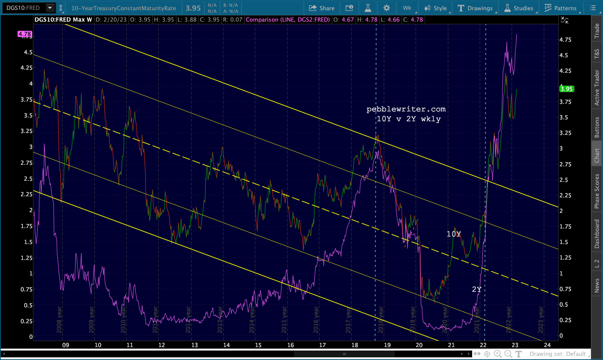
Task: Click the 09 year label on time axis
Action: [66, 345]
